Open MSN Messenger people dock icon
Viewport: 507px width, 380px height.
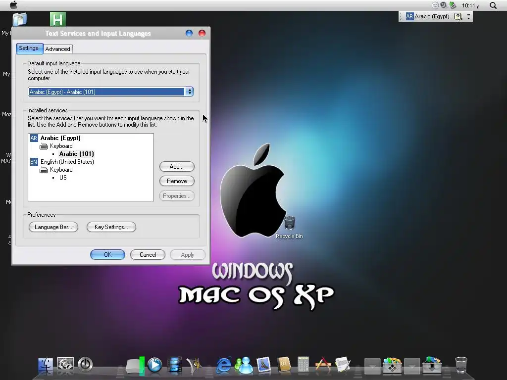(x=244, y=366)
